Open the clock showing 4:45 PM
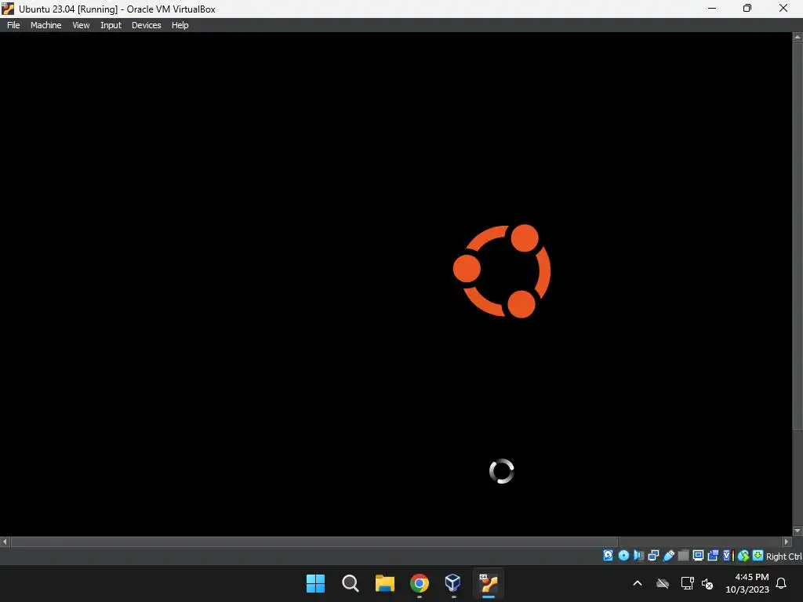 click(747, 583)
